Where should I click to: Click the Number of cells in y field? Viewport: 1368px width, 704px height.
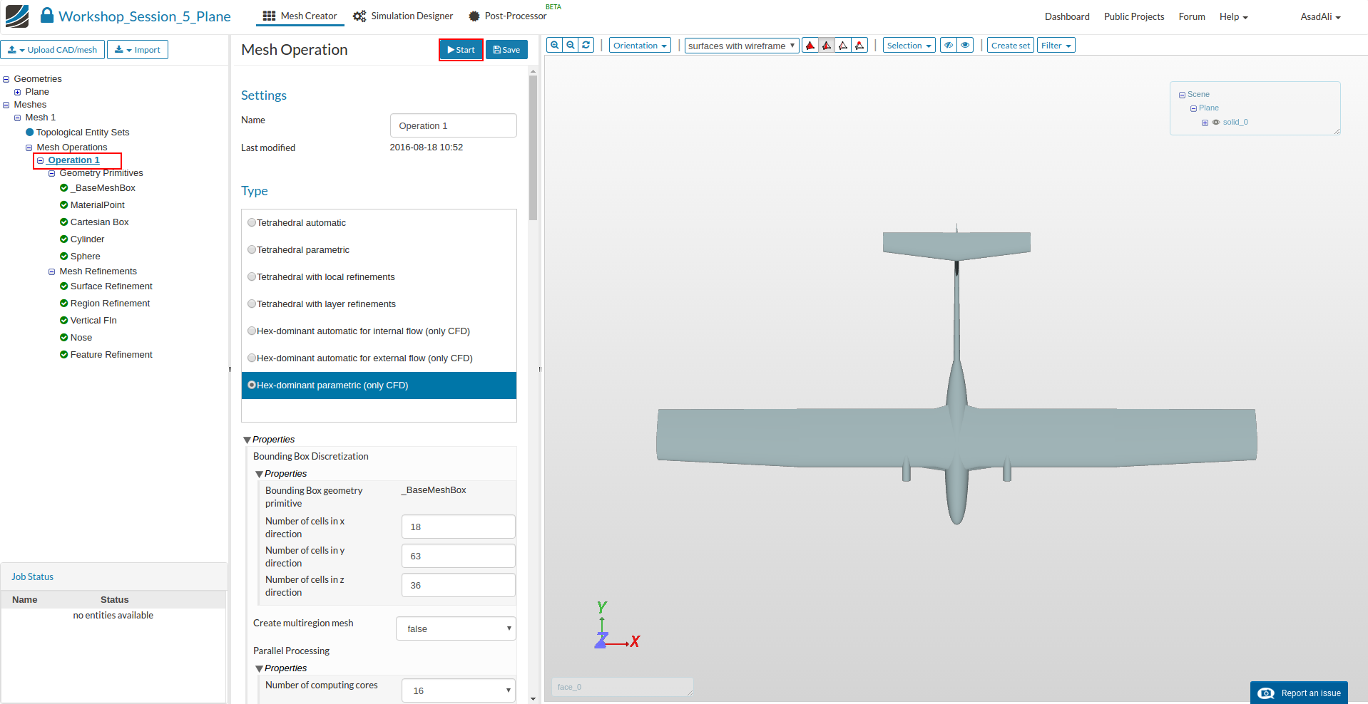click(x=458, y=556)
